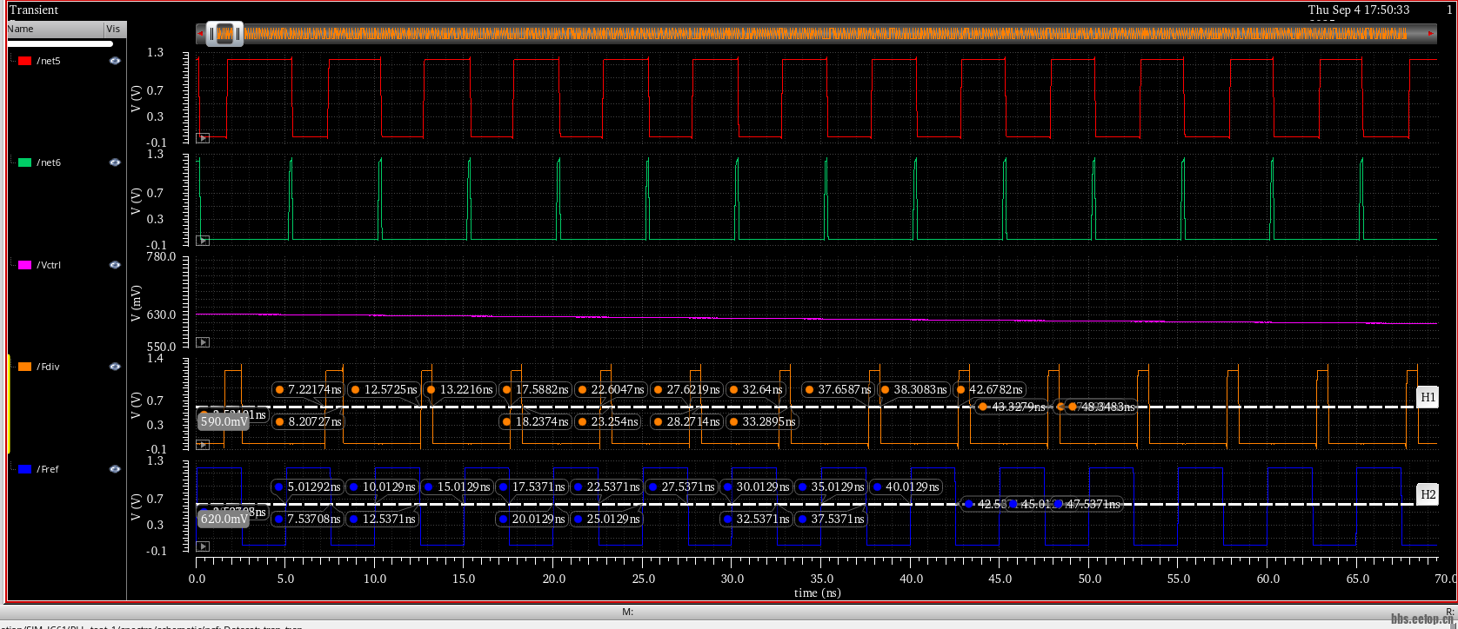Click the Transient window title text
Image resolution: width=1458 pixels, height=629 pixels.
(x=34, y=10)
